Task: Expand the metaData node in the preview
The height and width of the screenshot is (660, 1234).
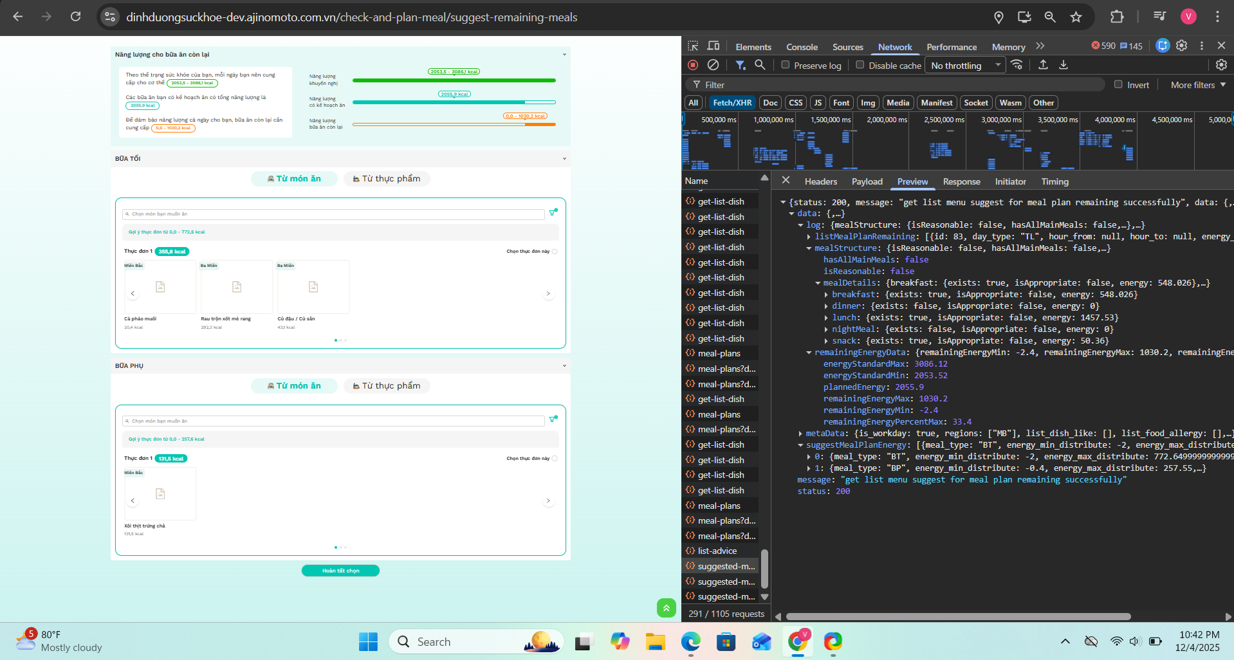Action: pyautogui.click(x=800, y=434)
